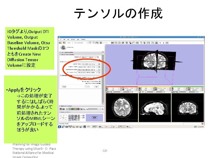Open the Window menu
This screenshot has height=158, width=210.
[73, 39]
